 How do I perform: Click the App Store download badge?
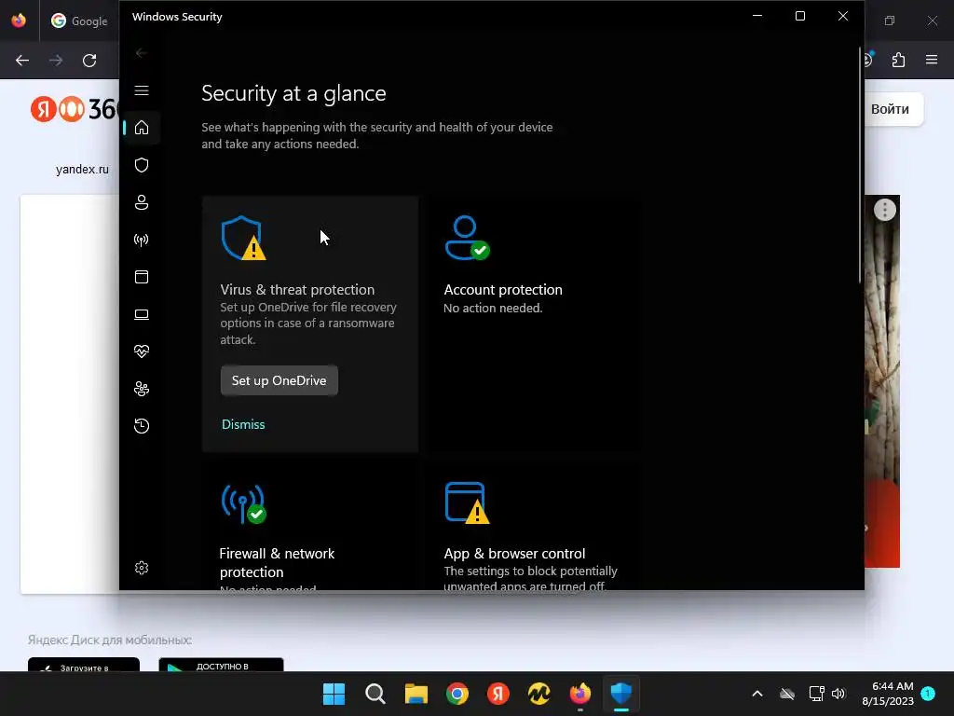[x=83, y=665]
